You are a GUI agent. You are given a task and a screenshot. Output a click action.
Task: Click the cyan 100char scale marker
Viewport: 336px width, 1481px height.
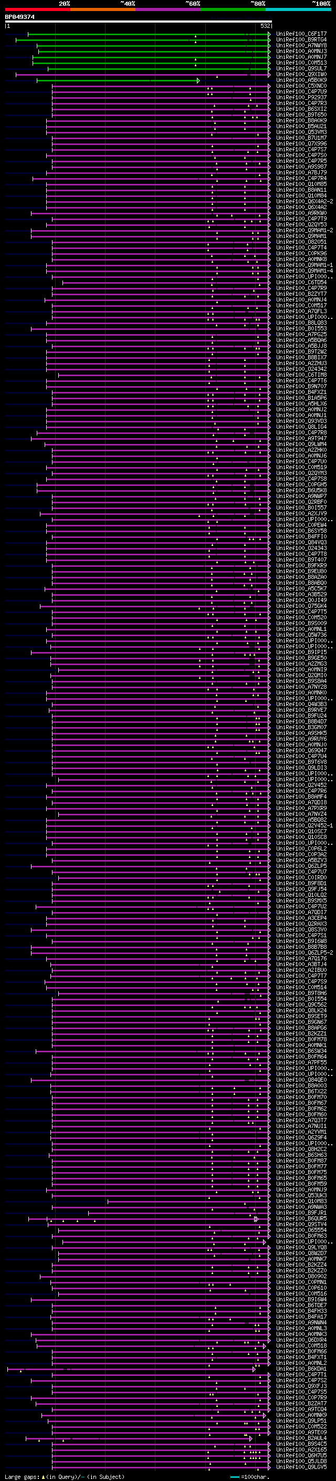234,1477
